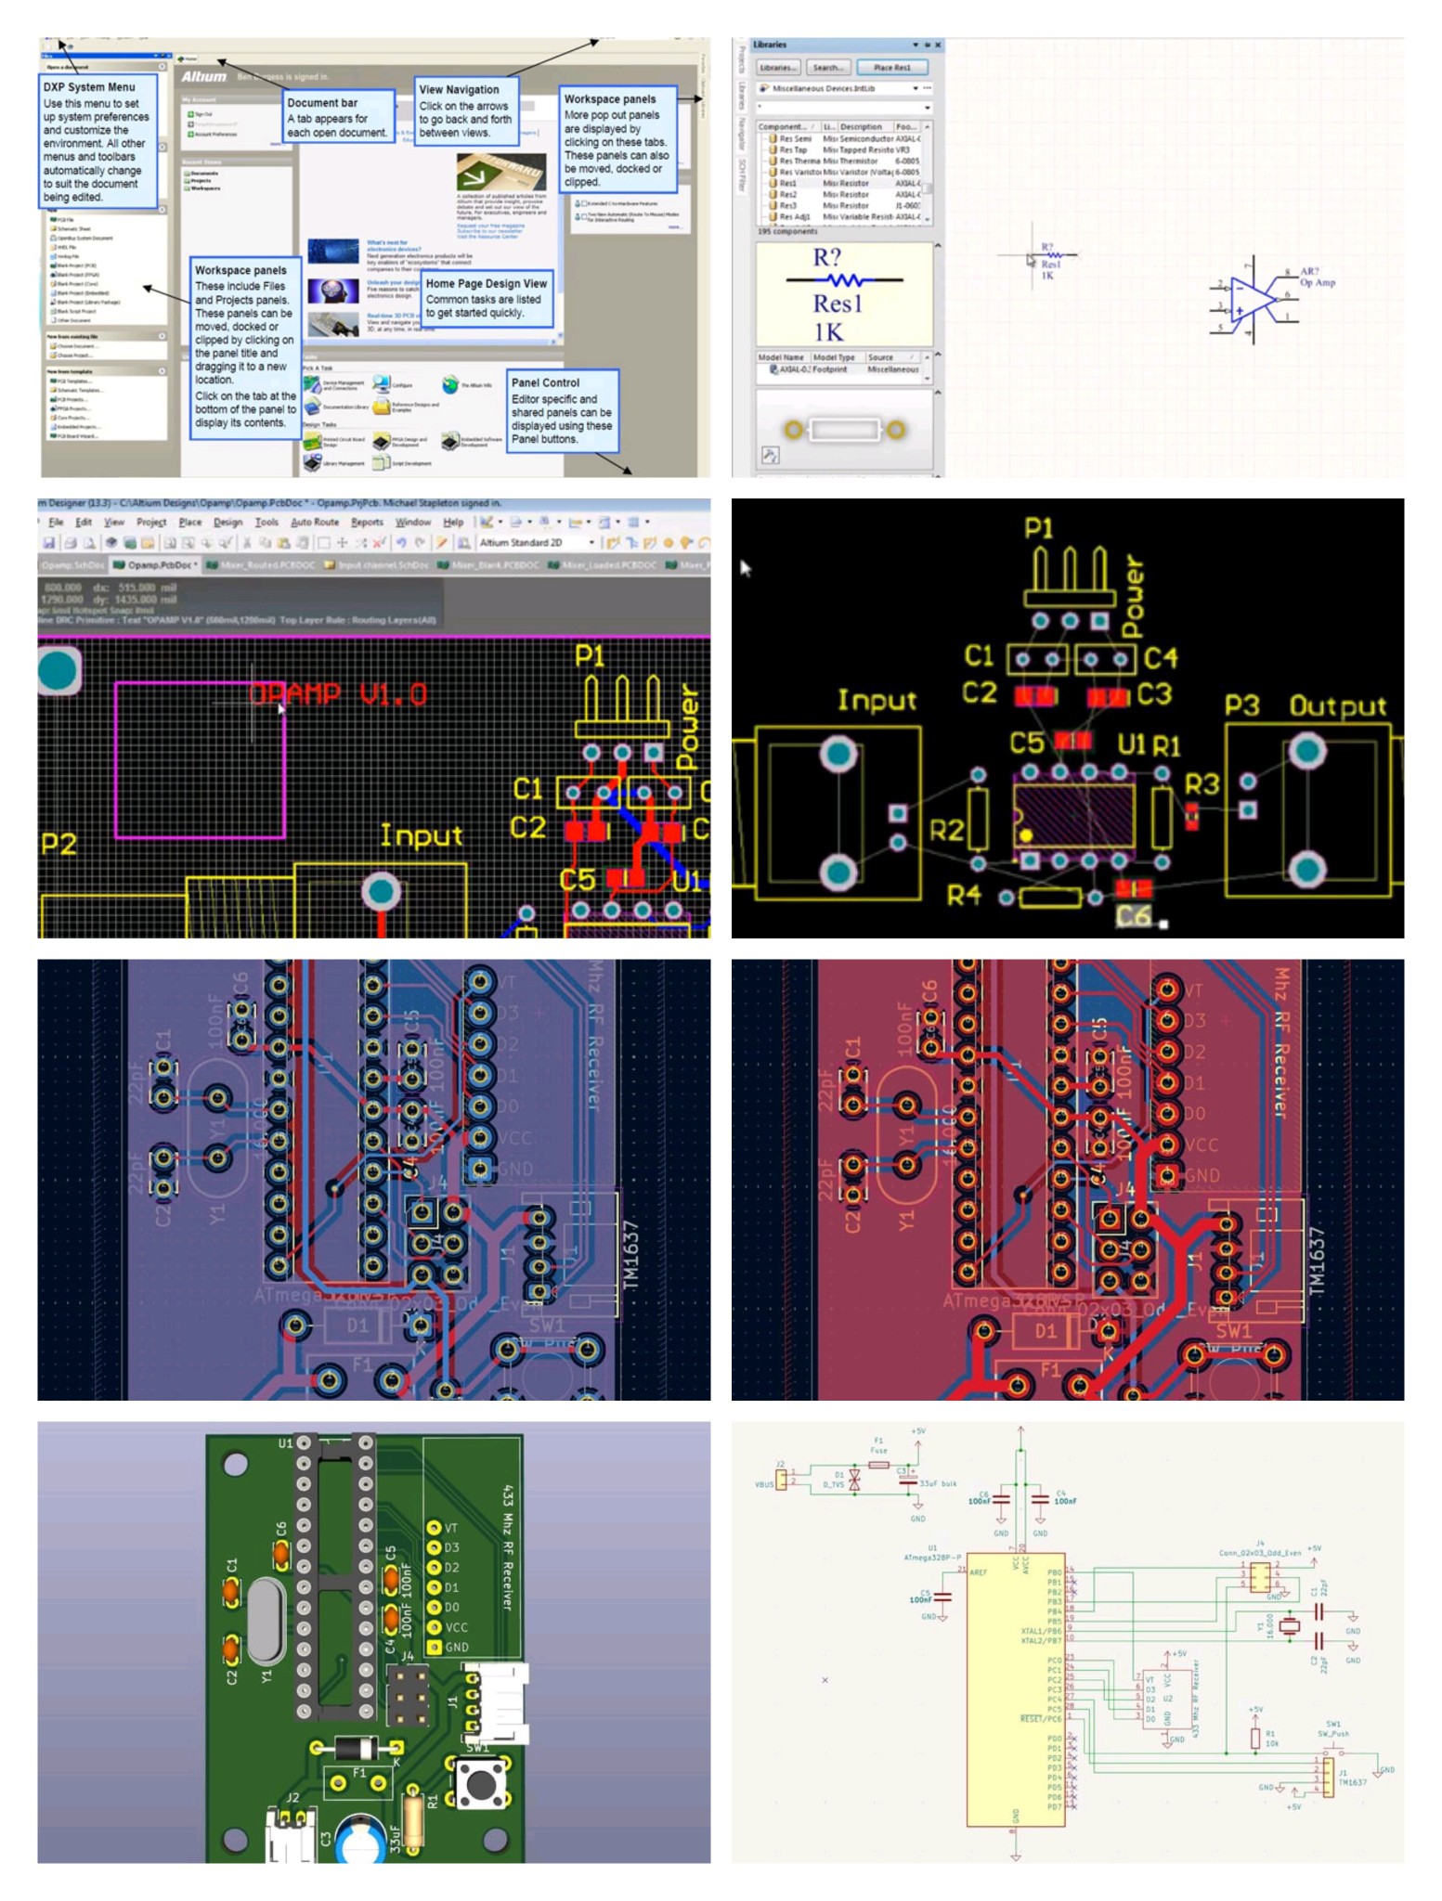Click the Libraries... button
Screen dimensions: 1442x1901
[x=777, y=68]
